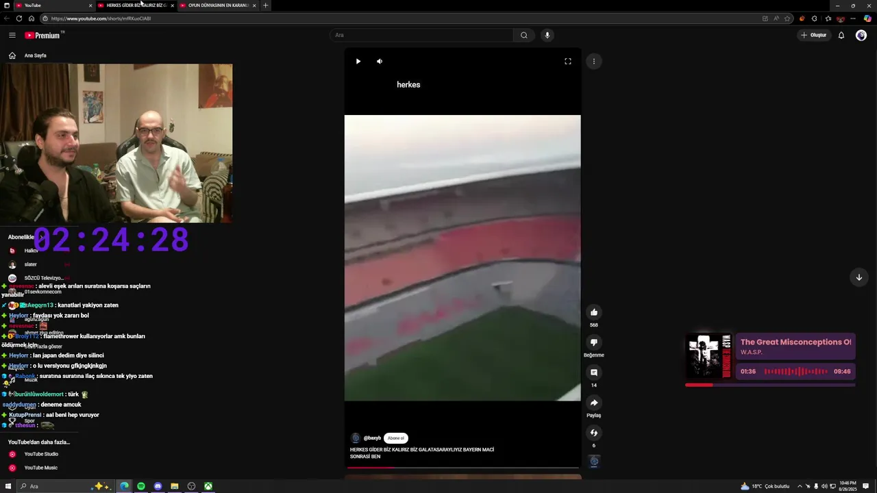Seek the W.A.S.P. track waveform
Screen dimensions: 877x493
click(x=795, y=372)
